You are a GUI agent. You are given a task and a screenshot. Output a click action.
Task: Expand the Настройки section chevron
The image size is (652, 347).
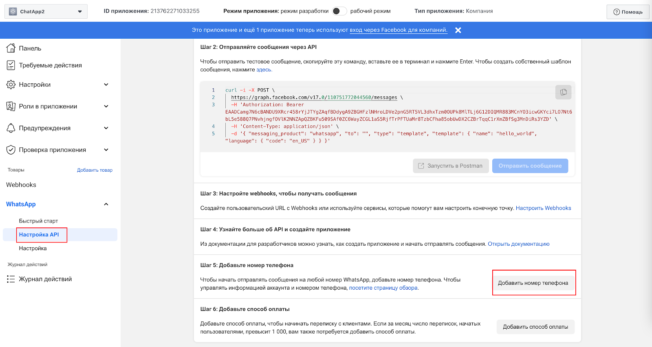[x=106, y=85]
